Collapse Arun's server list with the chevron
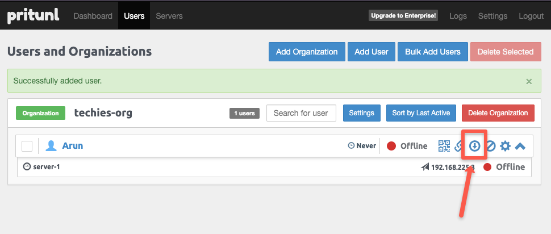Viewport: 551px width, 234px height. [520, 146]
